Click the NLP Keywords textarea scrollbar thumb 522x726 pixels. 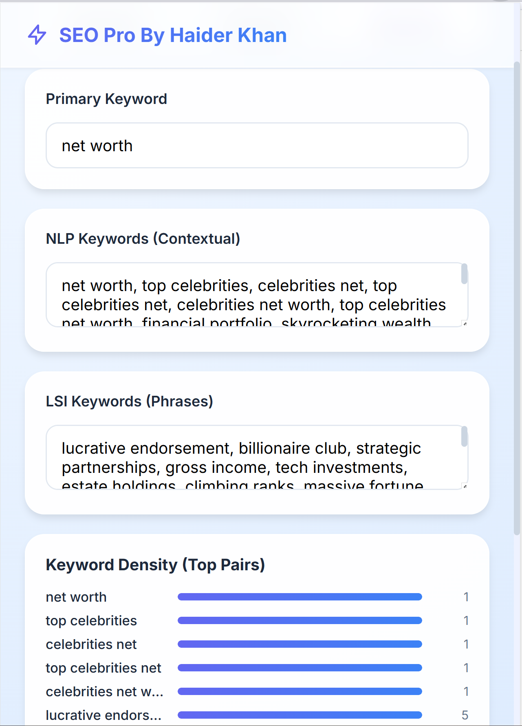tap(464, 274)
